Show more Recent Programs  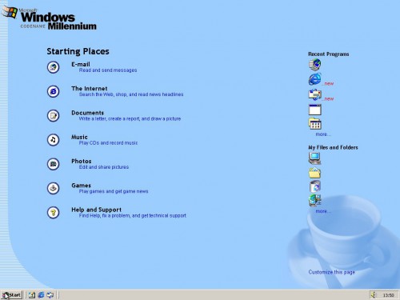click(323, 134)
